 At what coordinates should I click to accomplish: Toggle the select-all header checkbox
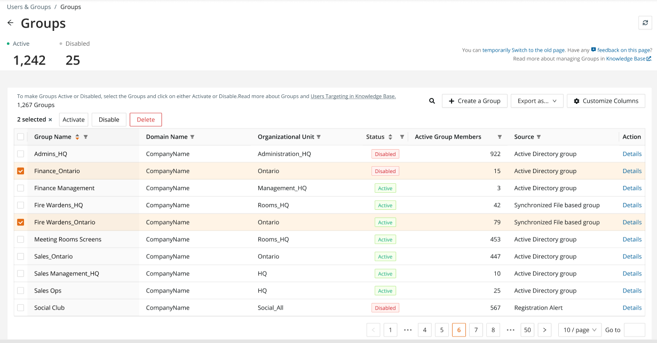coord(21,137)
